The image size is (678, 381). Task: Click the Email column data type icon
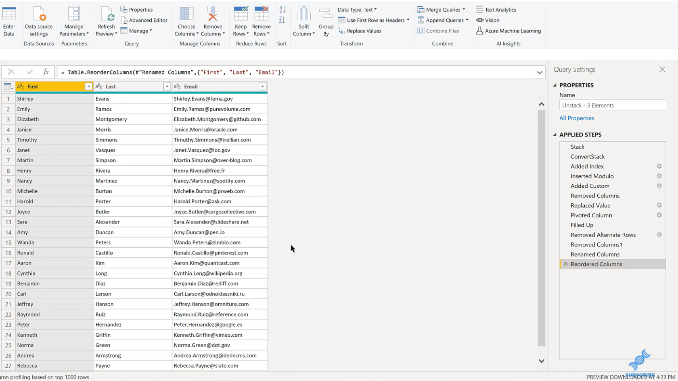coord(178,87)
